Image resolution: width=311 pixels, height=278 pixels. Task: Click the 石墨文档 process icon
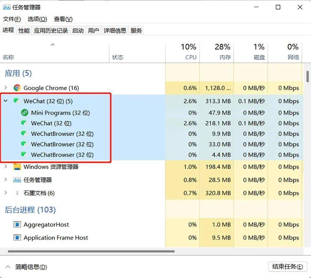coord(17,193)
